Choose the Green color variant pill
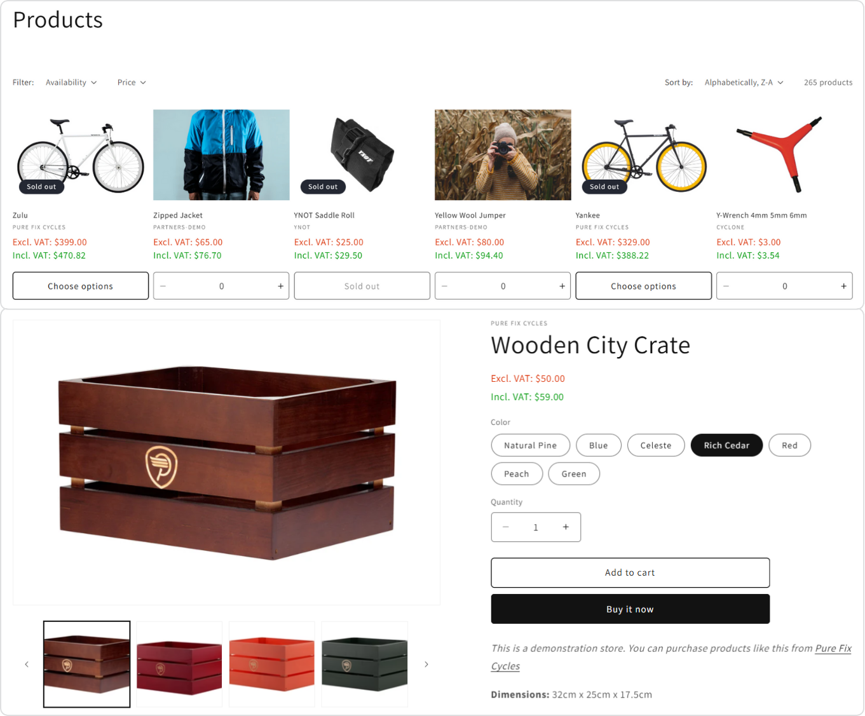Screen dimensions: 865x716 [574, 474]
